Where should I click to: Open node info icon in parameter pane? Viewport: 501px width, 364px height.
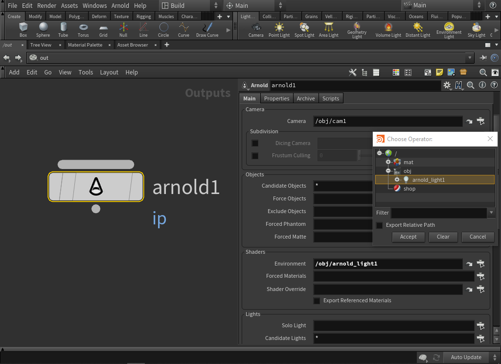(482, 85)
